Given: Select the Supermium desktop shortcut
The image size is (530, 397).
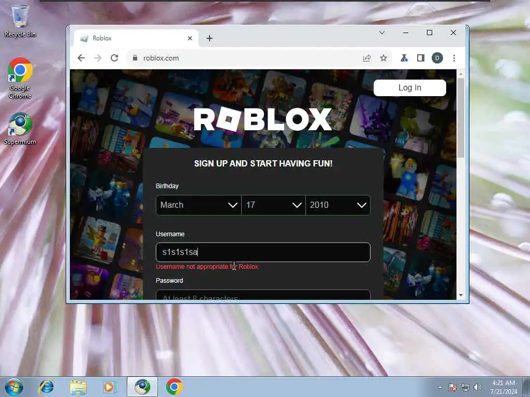Looking at the screenshot, I should [20, 129].
